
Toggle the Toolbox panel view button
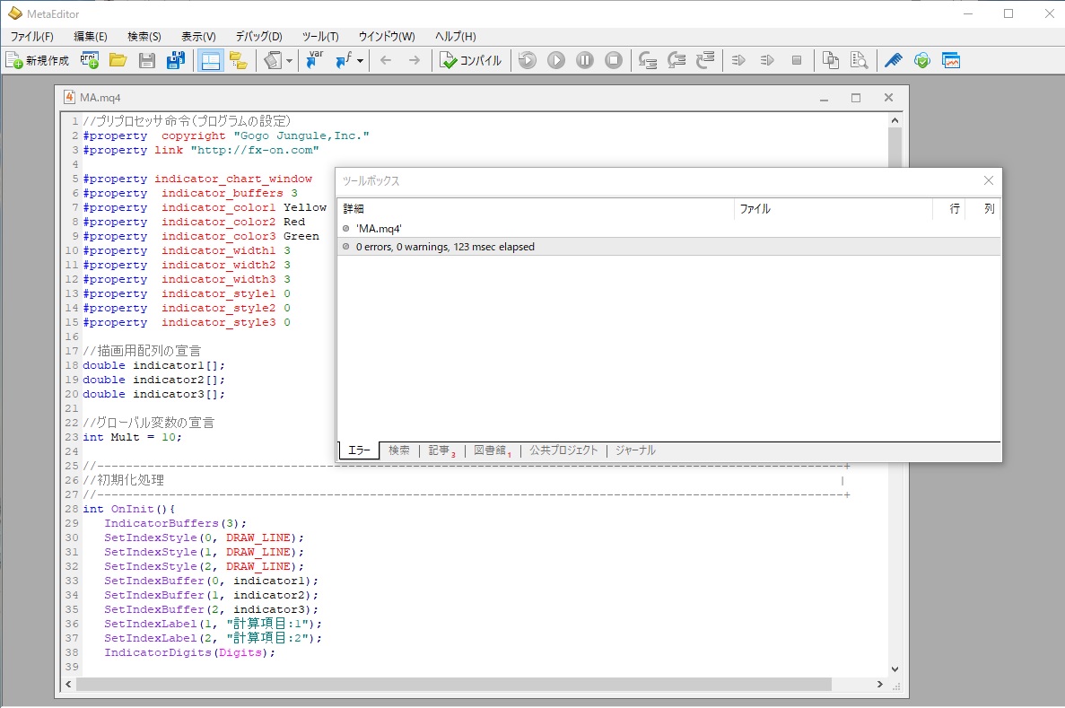click(x=210, y=60)
